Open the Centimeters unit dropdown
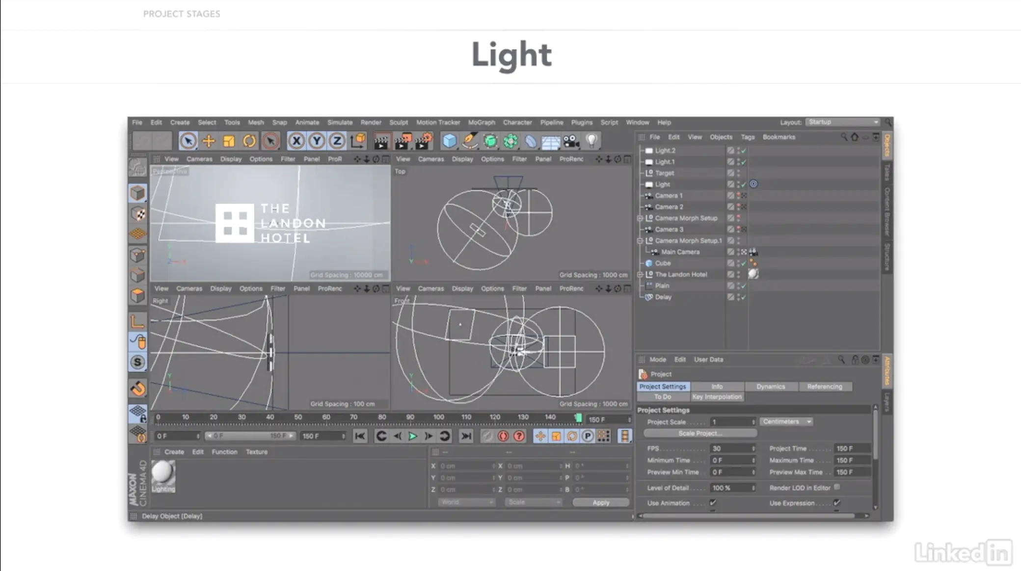 tap(786, 422)
